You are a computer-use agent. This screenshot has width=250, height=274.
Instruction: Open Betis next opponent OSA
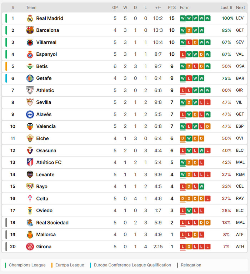tap(240, 66)
